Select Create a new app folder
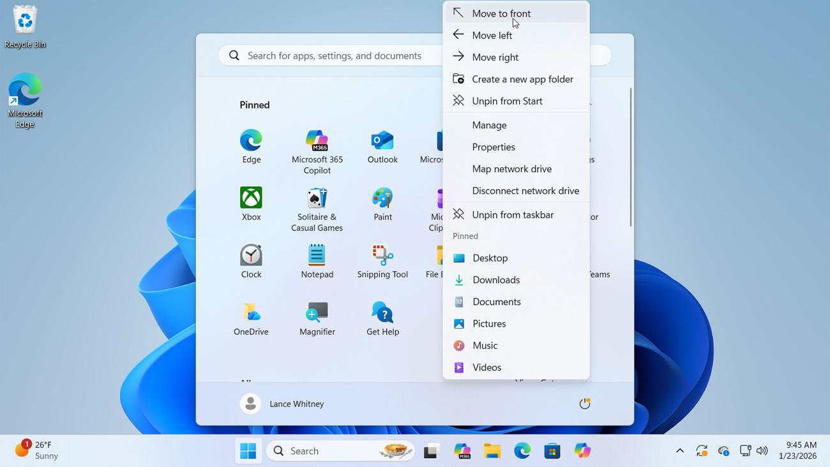Viewport: 830px width, 467px height. click(x=522, y=79)
